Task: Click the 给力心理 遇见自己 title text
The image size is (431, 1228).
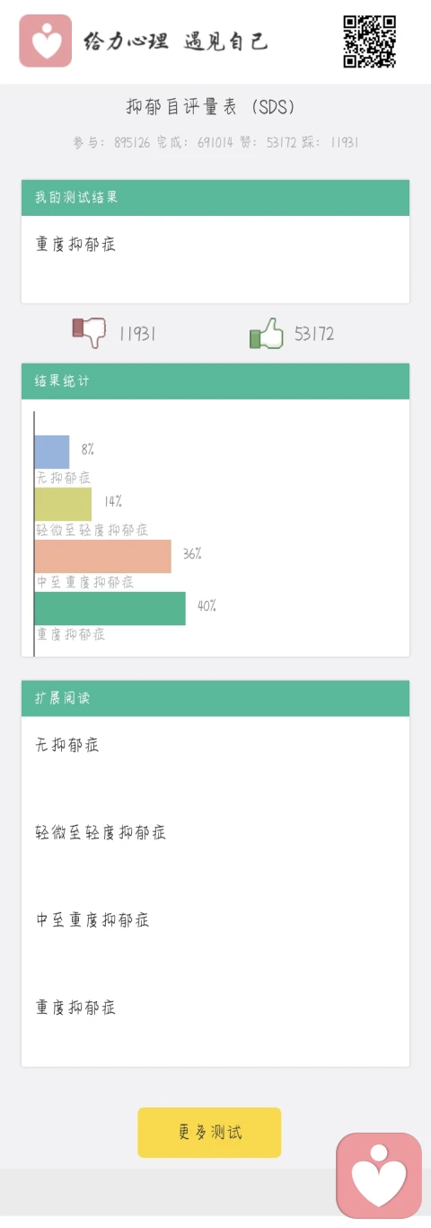Action: [x=175, y=41]
